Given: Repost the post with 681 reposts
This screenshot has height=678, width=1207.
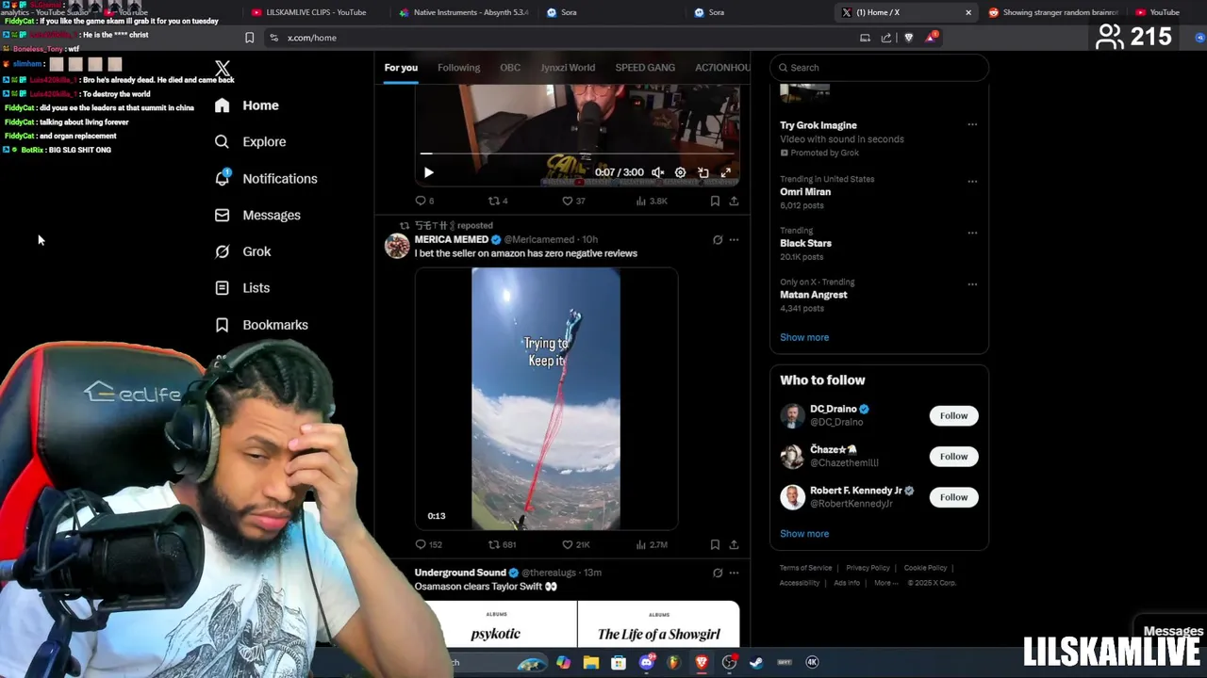Looking at the screenshot, I should pyautogui.click(x=502, y=544).
